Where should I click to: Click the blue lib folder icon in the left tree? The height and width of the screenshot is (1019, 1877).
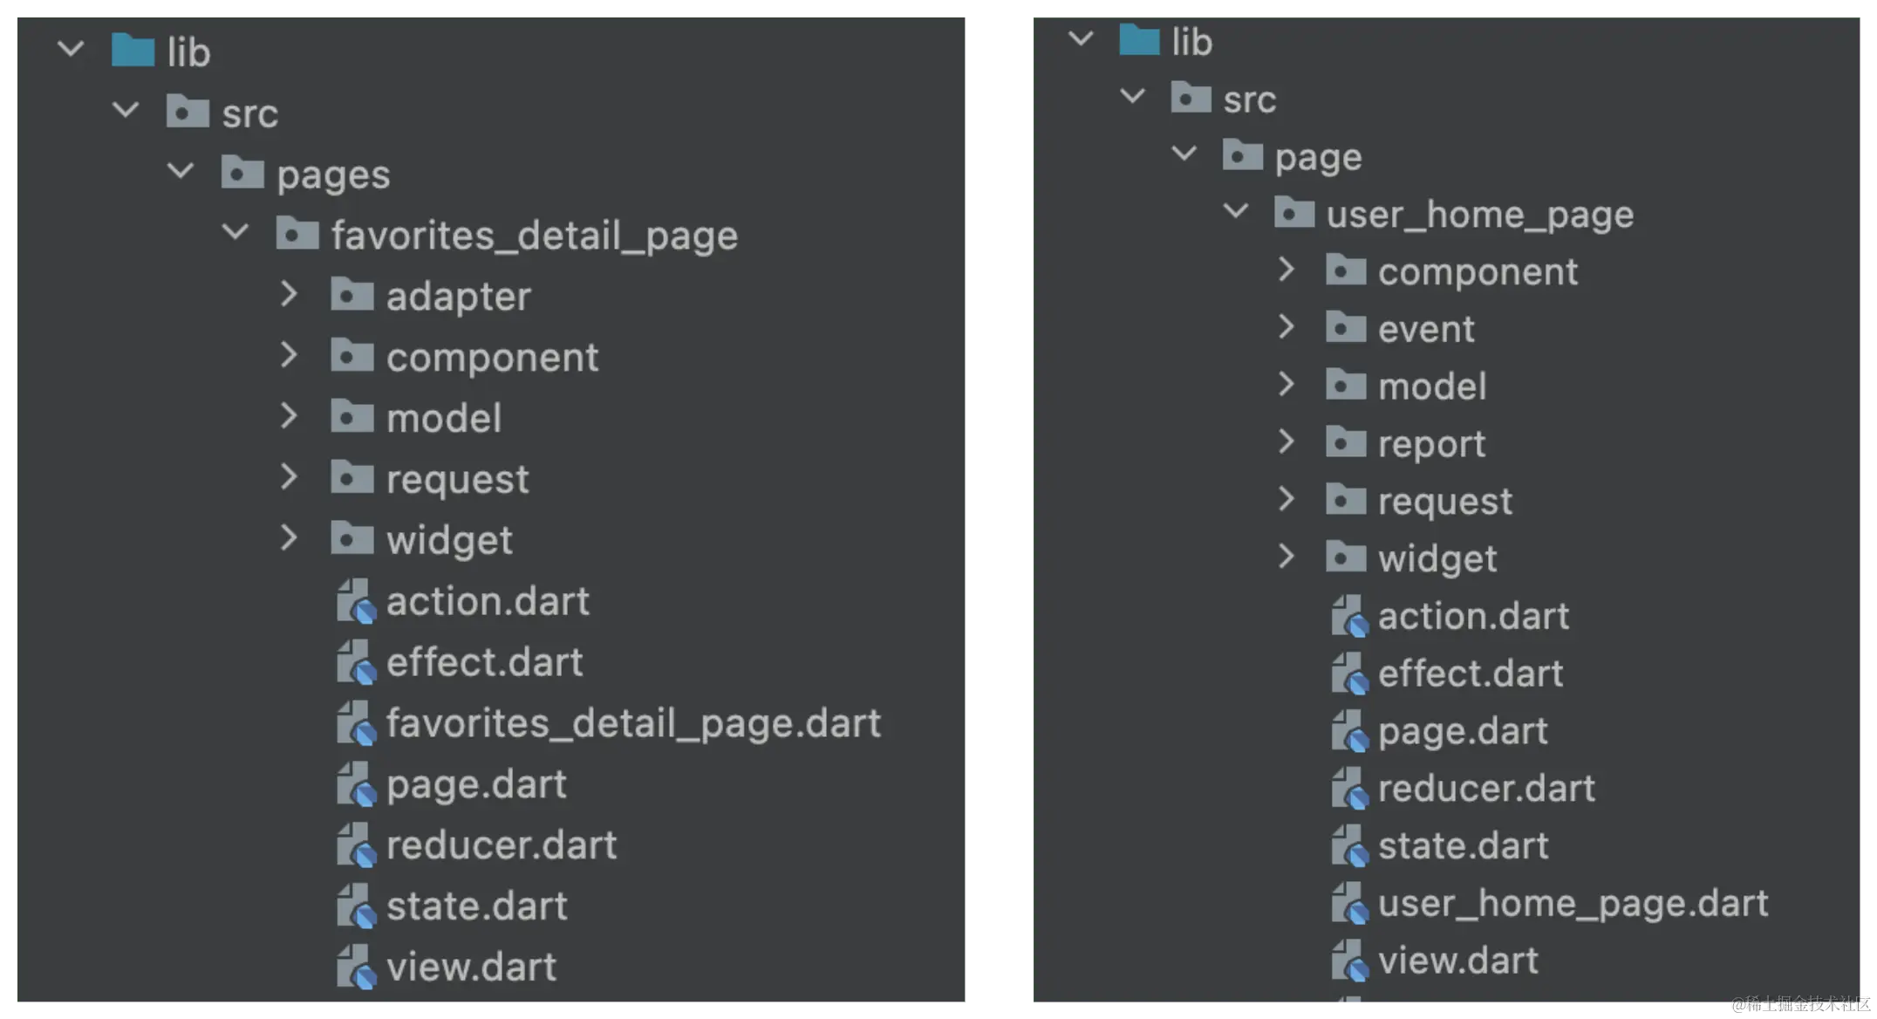(x=133, y=50)
